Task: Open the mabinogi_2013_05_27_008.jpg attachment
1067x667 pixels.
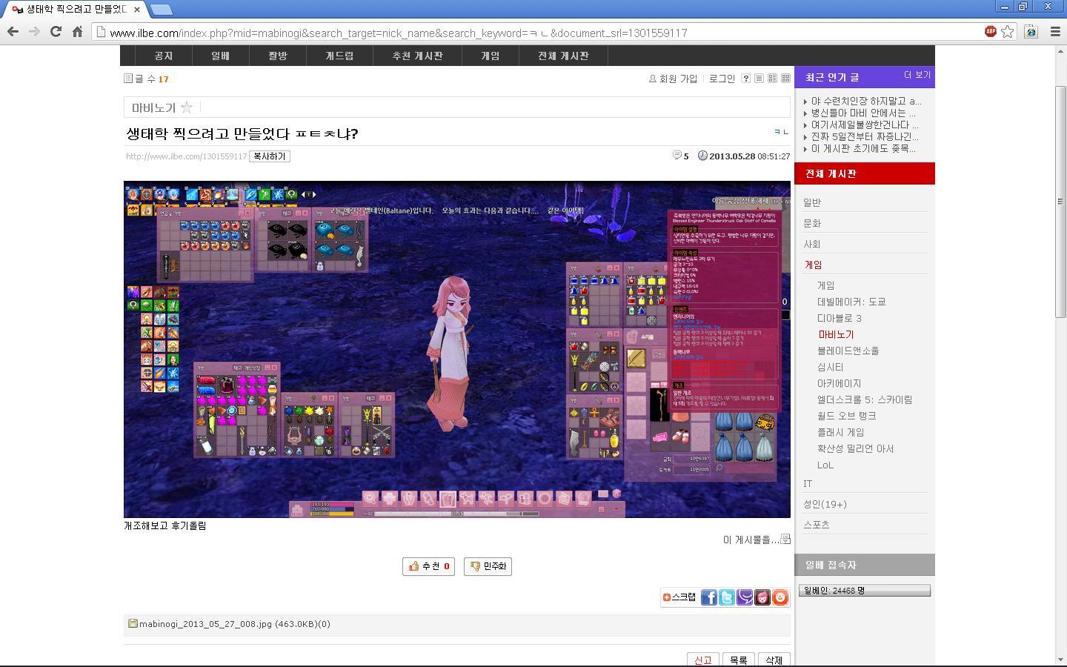Action: 197,624
